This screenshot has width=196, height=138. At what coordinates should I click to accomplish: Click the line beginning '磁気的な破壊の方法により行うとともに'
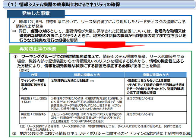pos(103,36)
